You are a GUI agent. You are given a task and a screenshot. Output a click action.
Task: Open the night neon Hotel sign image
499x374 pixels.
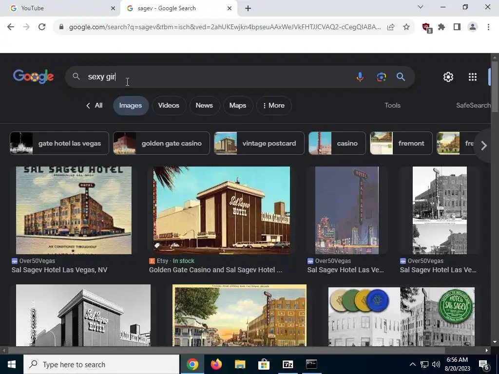pyautogui.click(x=347, y=210)
